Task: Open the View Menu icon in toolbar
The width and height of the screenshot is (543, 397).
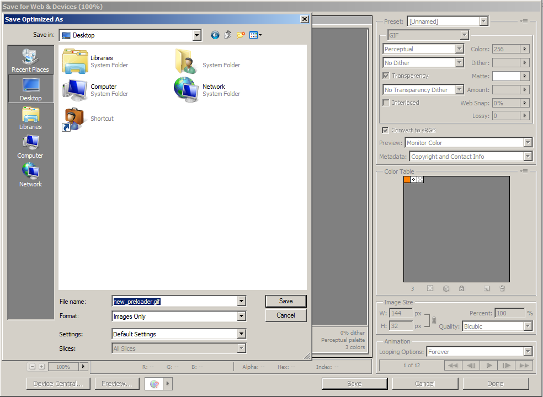Action: pos(255,35)
